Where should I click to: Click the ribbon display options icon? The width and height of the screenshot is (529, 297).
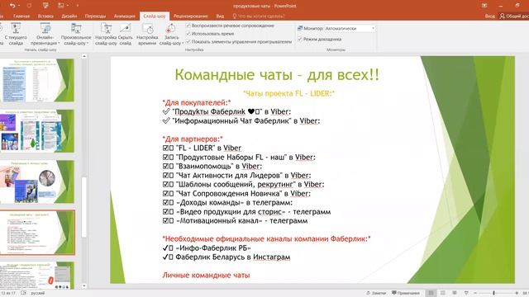(484, 6)
